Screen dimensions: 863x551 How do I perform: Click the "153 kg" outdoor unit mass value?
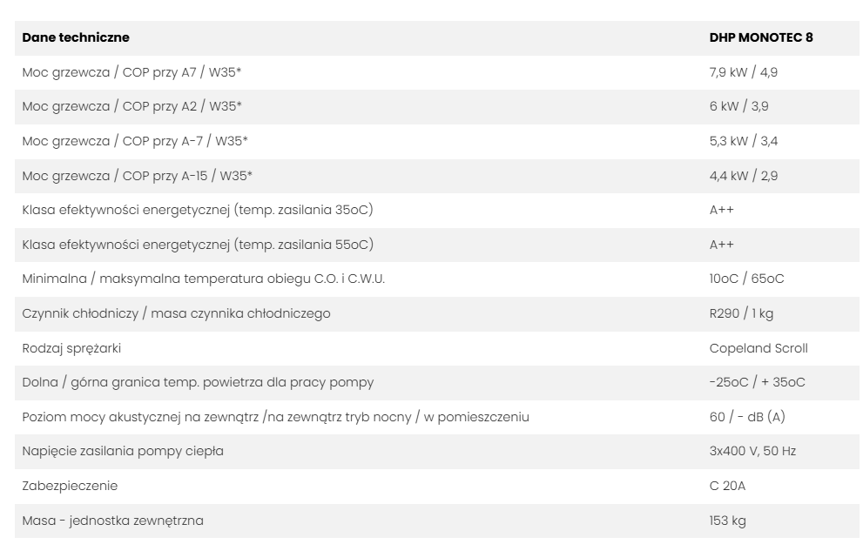coord(727,521)
